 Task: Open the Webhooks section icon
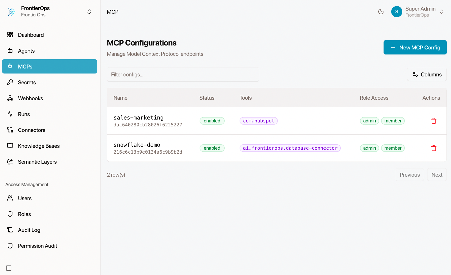10,98
